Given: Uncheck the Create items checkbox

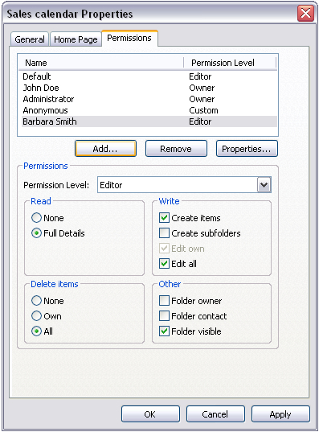Looking at the screenshot, I should pos(164,218).
